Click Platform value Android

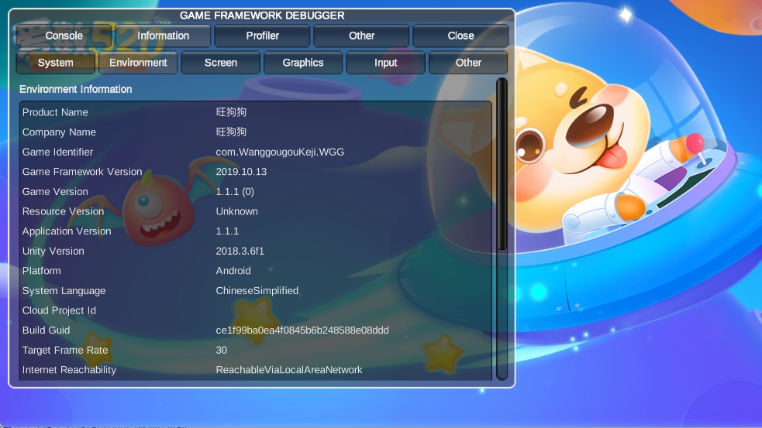click(x=233, y=271)
